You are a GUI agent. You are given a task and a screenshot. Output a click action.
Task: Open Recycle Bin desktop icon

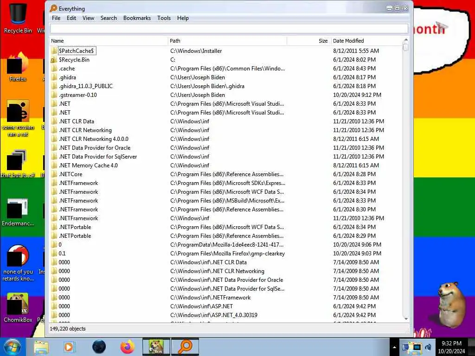18,18
